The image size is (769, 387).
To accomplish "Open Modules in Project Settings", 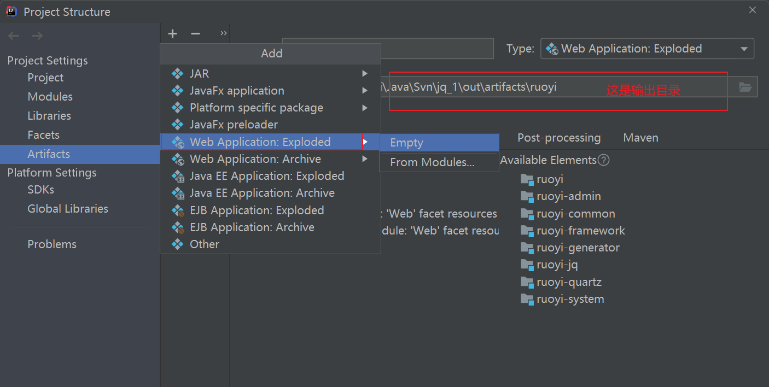I will coord(50,97).
